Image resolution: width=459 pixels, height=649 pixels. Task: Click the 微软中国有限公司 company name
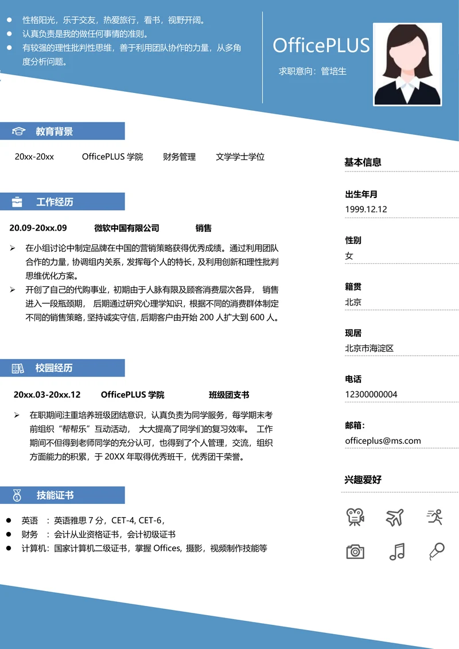(x=127, y=228)
